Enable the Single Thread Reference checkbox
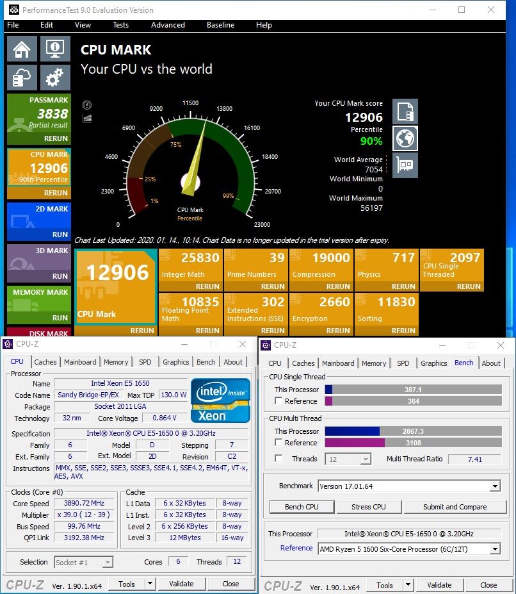Screen dimensions: 516x594 (278, 400)
